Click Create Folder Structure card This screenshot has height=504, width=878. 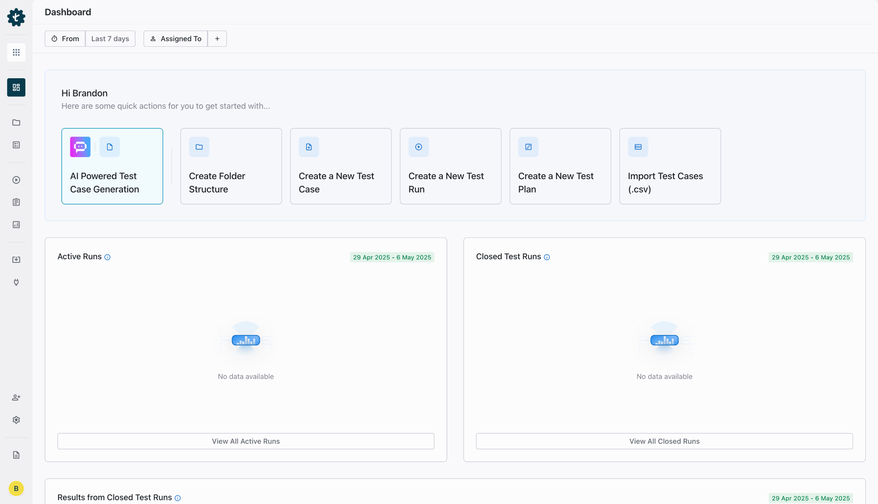click(x=231, y=166)
